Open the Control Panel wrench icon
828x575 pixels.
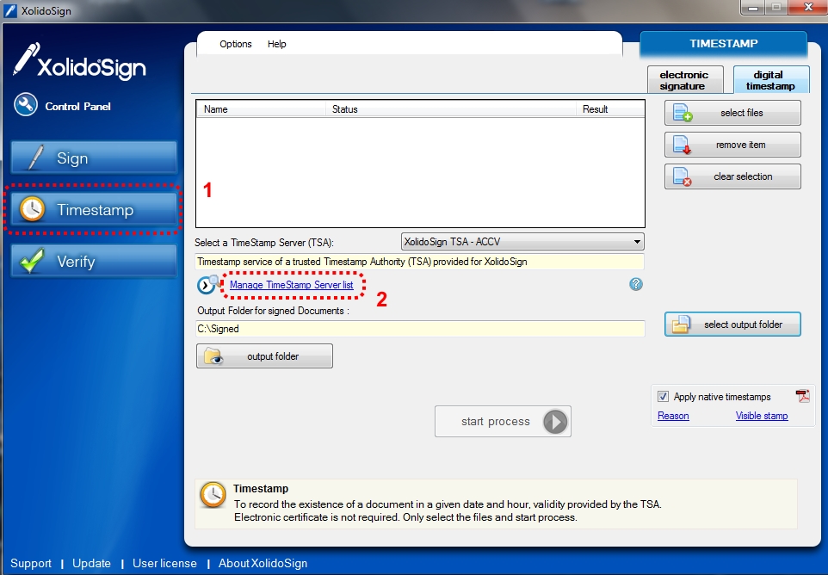tap(26, 104)
